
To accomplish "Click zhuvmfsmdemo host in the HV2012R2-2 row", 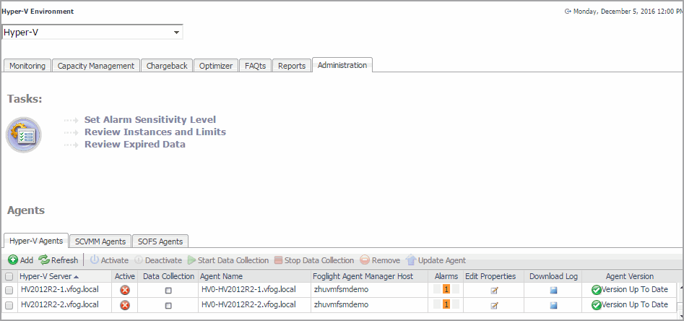I will click(341, 305).
